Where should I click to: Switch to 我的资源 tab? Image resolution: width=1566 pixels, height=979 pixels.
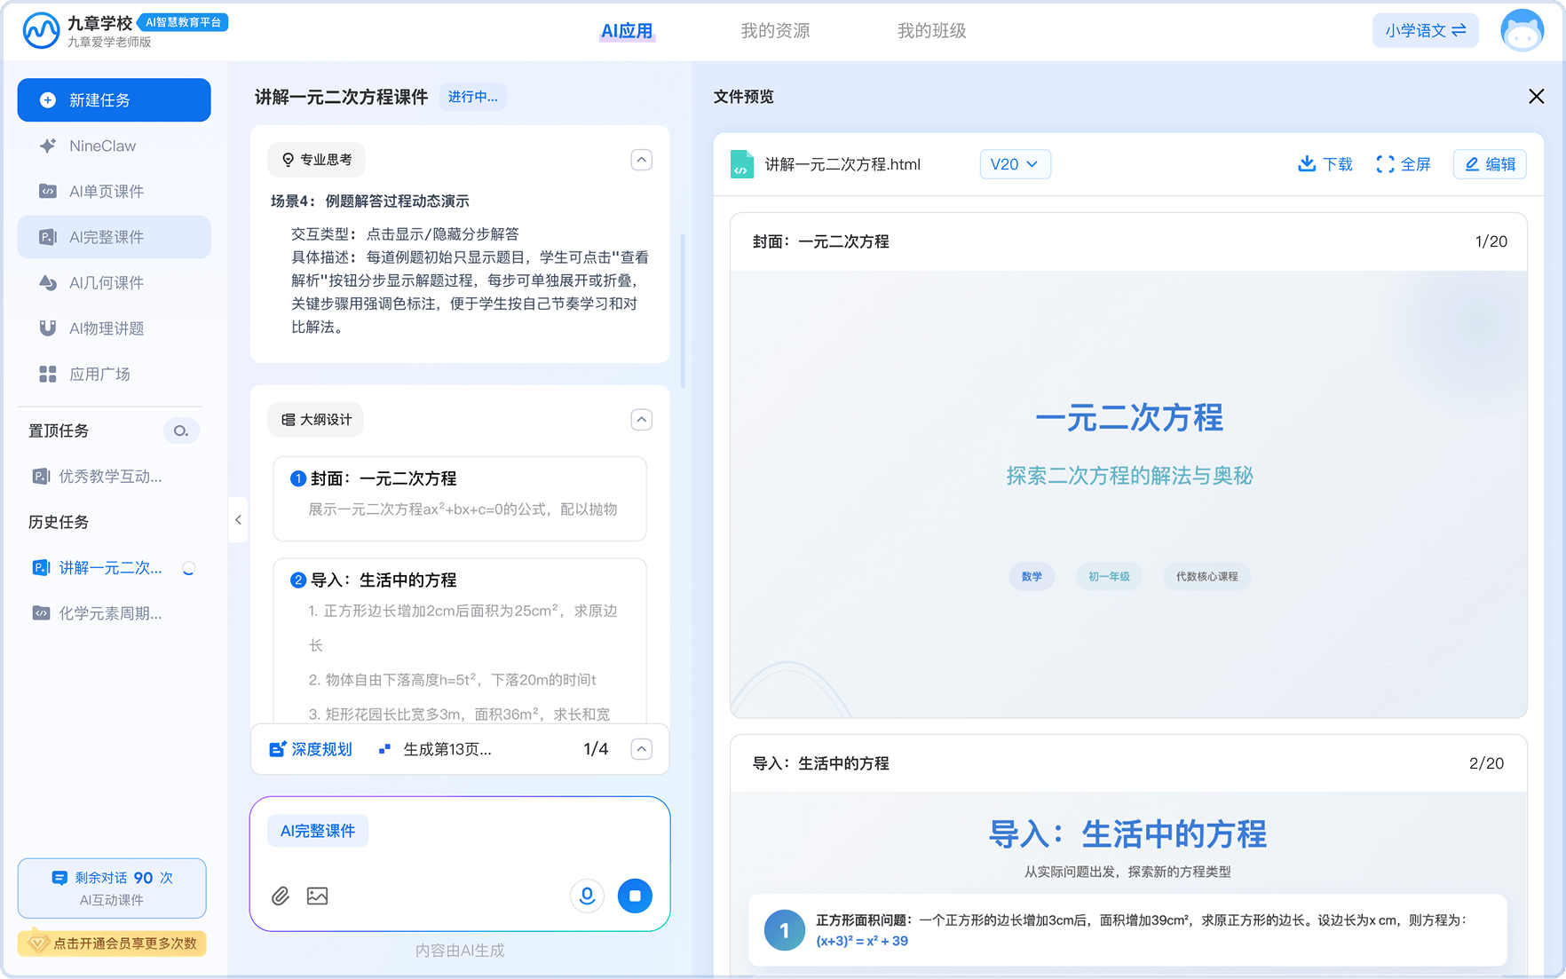click(775, 31)
